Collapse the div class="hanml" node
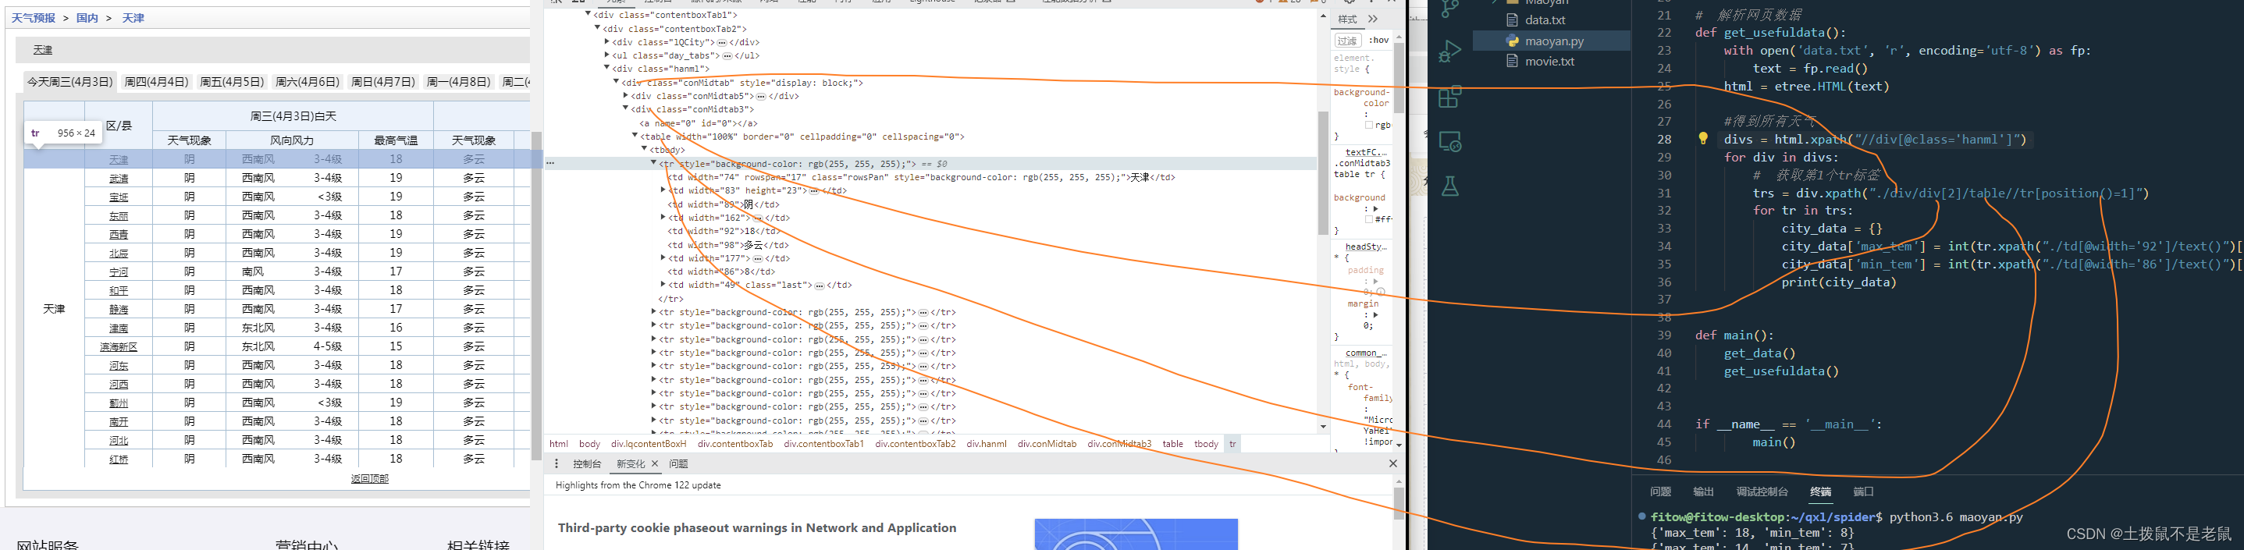The height and width of the screenshot is (550, 2244). pyautogui.click(x=607, y=69)
